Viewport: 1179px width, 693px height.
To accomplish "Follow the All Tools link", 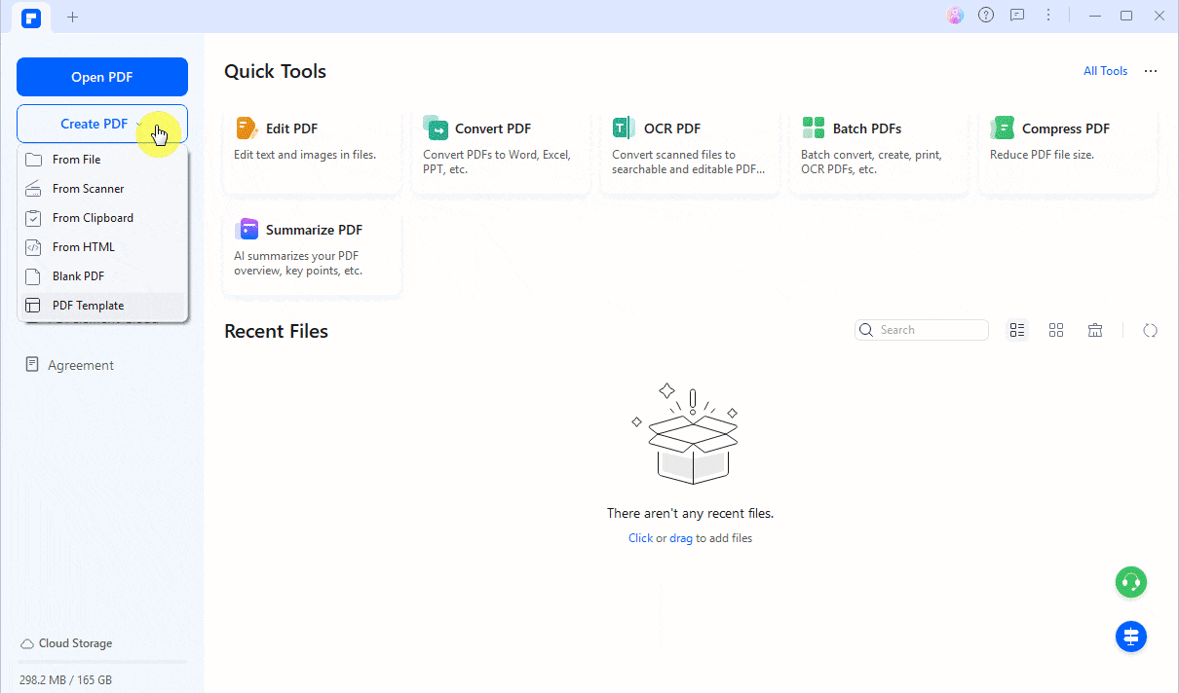I will coord(1105,71).
